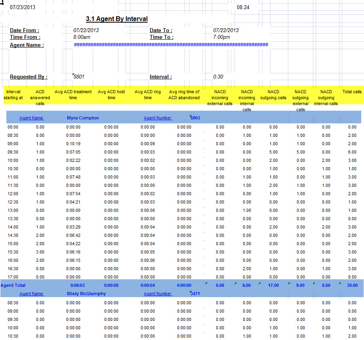Click the Agent Name link beside Myra Compton

(x=31, y=118)
